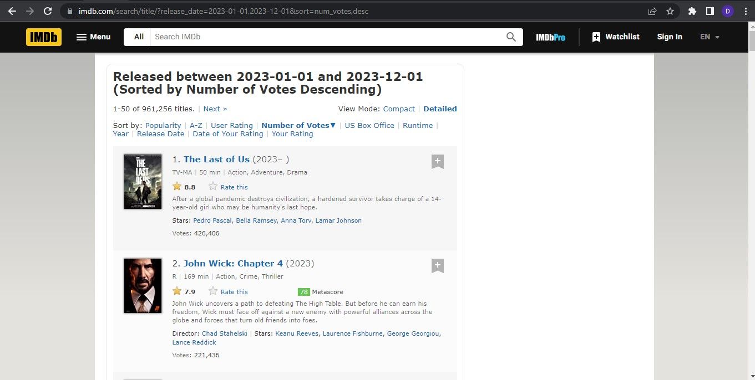
Task: Click the IMDb logo
Action: tap(43, 37)
